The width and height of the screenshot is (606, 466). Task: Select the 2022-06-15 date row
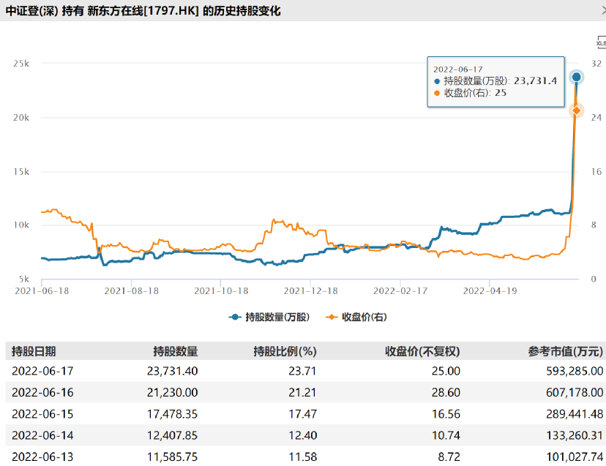tap(305, 414)
